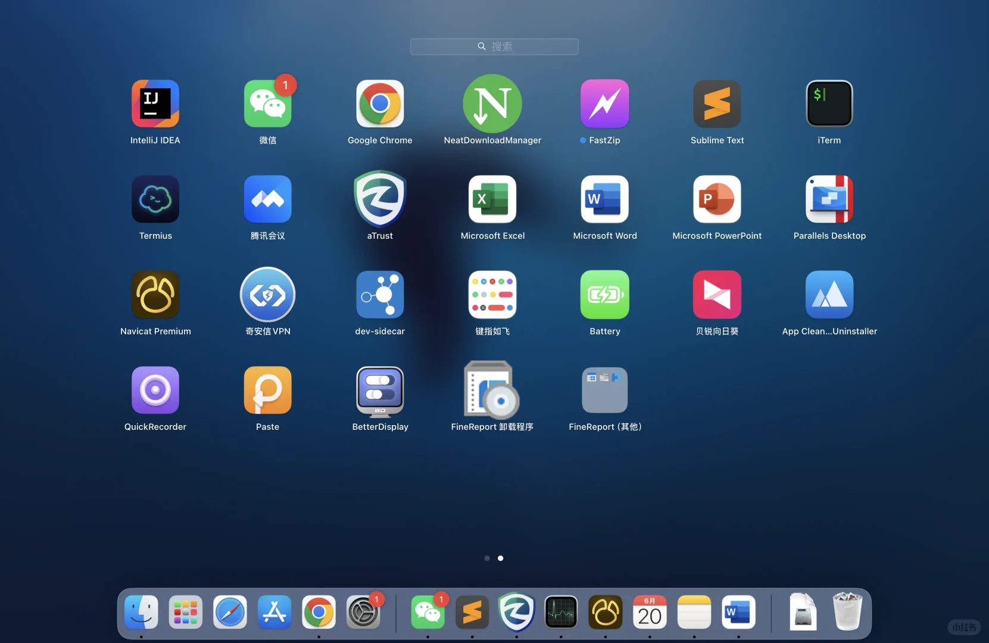The image size is (989, 643).
Task: Click the WeChat icon in the Dock
Action: click(428, 612)
